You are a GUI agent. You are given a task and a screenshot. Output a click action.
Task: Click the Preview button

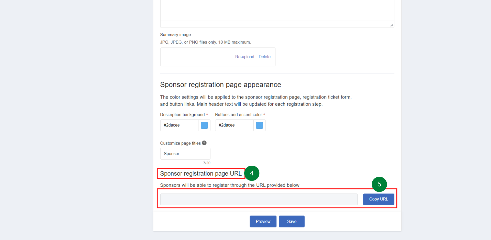click(263, 221)
